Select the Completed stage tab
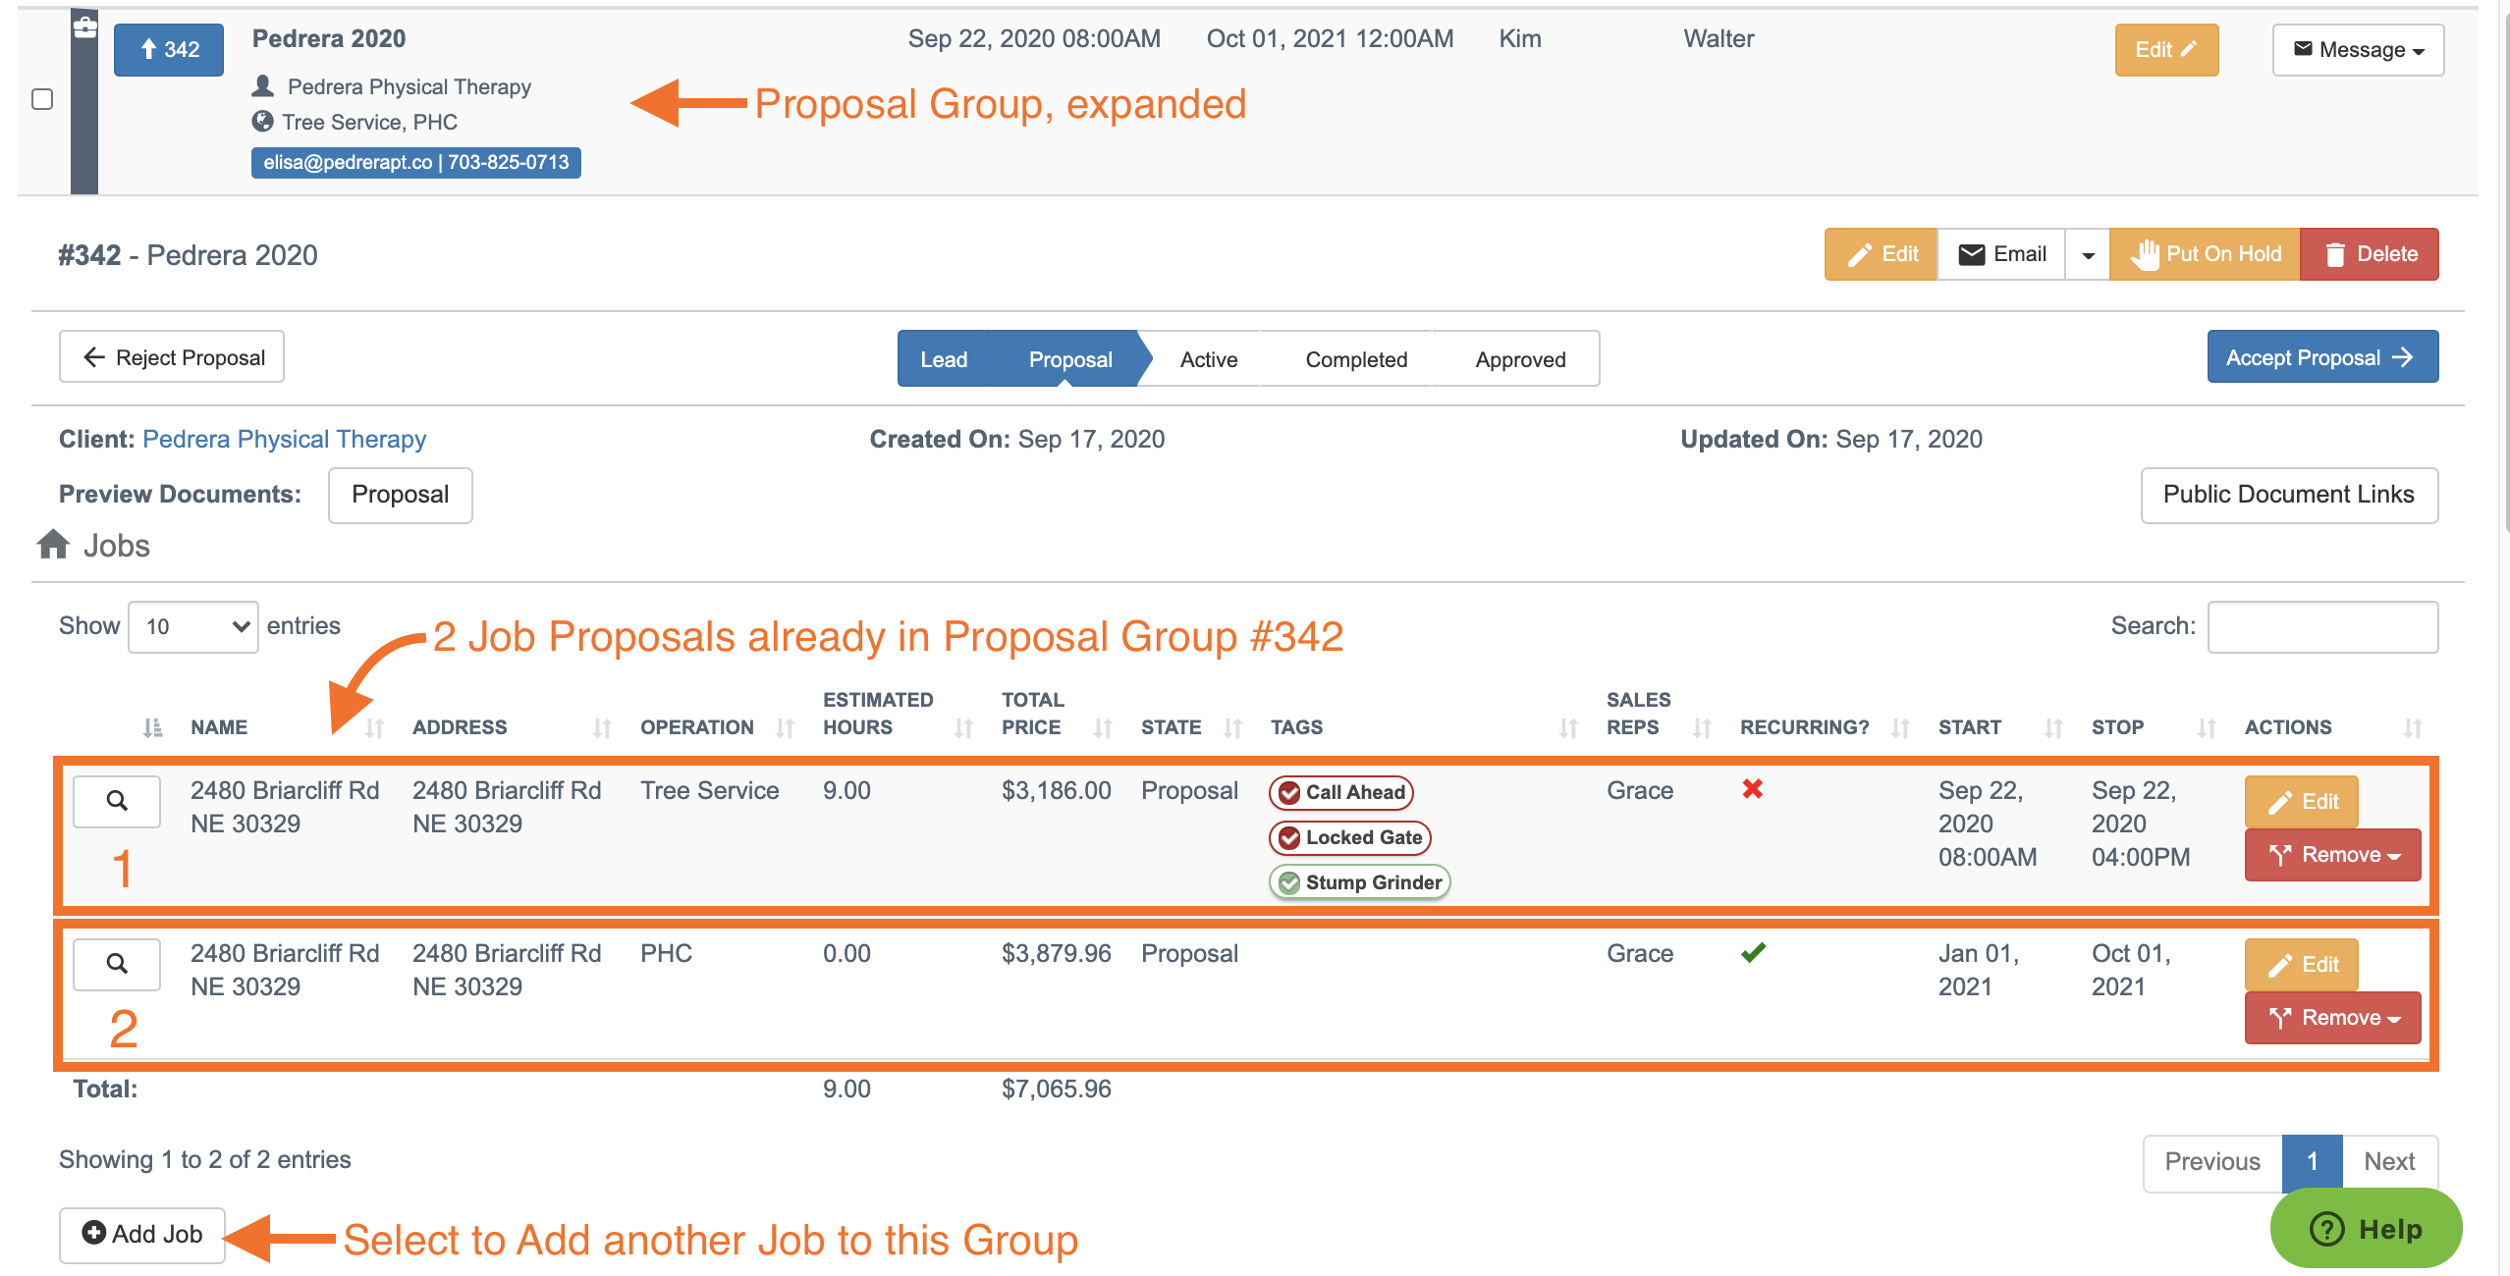 [x=1355, y=359]
